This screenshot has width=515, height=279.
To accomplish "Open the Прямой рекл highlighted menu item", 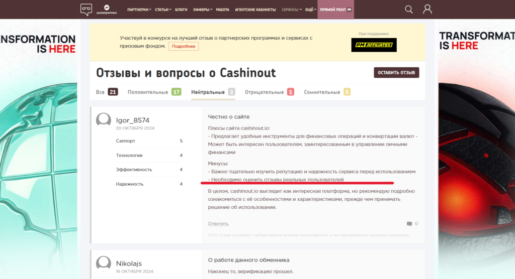I will pyautogui.click(x=335, y=10).
